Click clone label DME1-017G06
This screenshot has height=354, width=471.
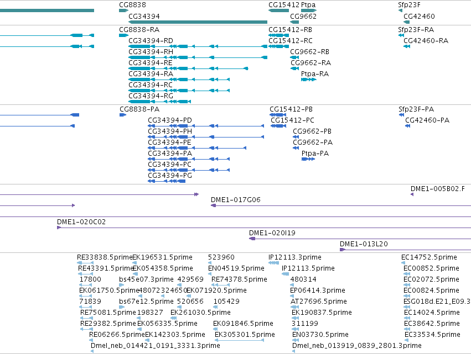coord(236,199)
